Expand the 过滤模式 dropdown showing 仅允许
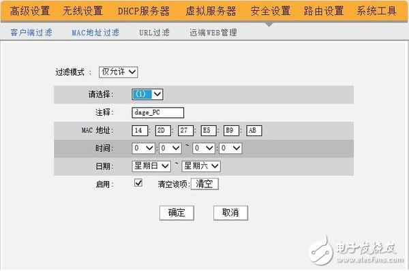Image resolution: width=409 pixels, height=271 pixels. point(119,72)
